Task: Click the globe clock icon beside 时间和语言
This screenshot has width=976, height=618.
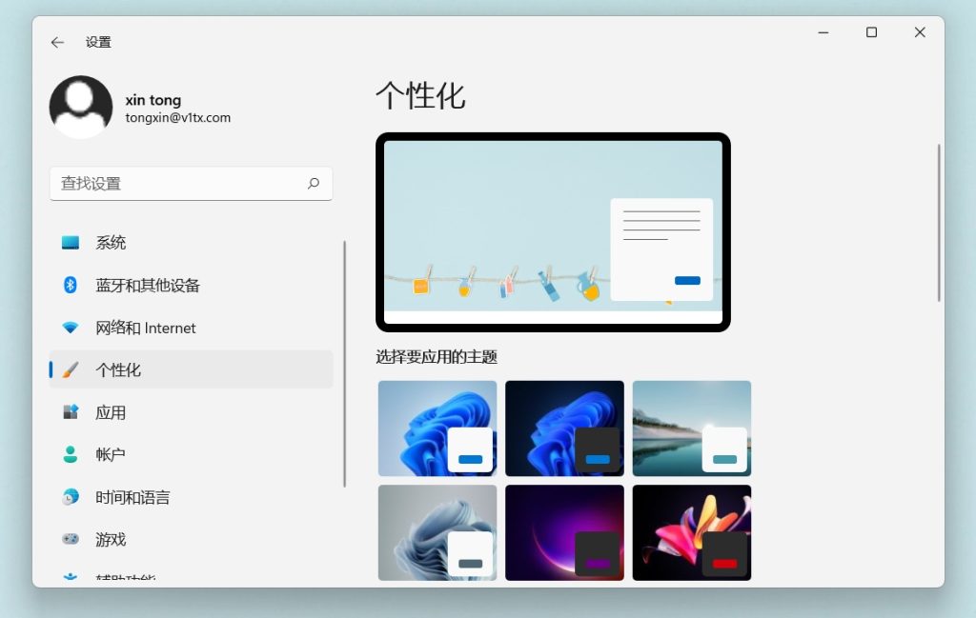Action: coord(71,497)
